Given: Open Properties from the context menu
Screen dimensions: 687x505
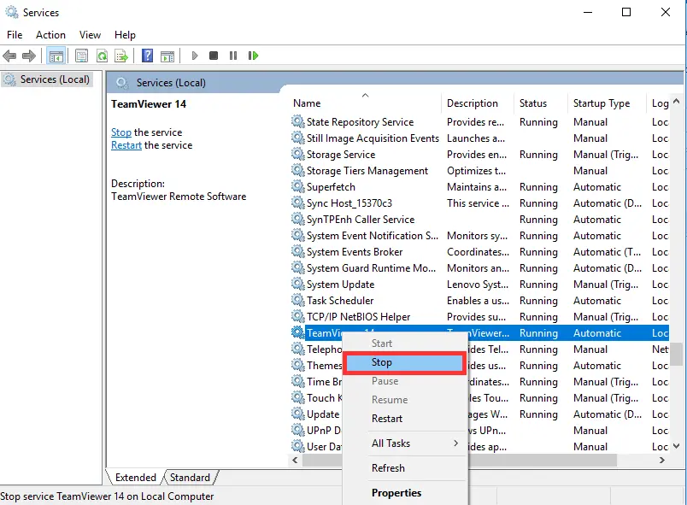Looking at the screenshot, I should pyautogui.click(x=404, y=493).
